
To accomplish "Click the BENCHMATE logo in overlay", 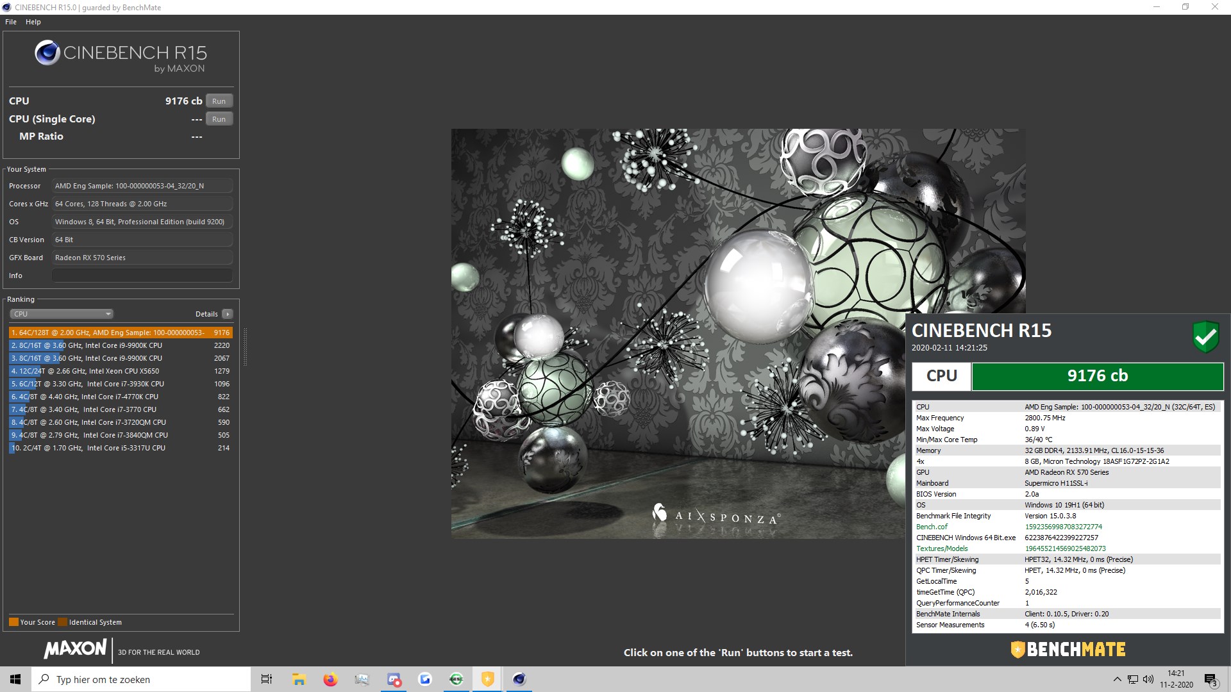I will tap(1068, 650).
